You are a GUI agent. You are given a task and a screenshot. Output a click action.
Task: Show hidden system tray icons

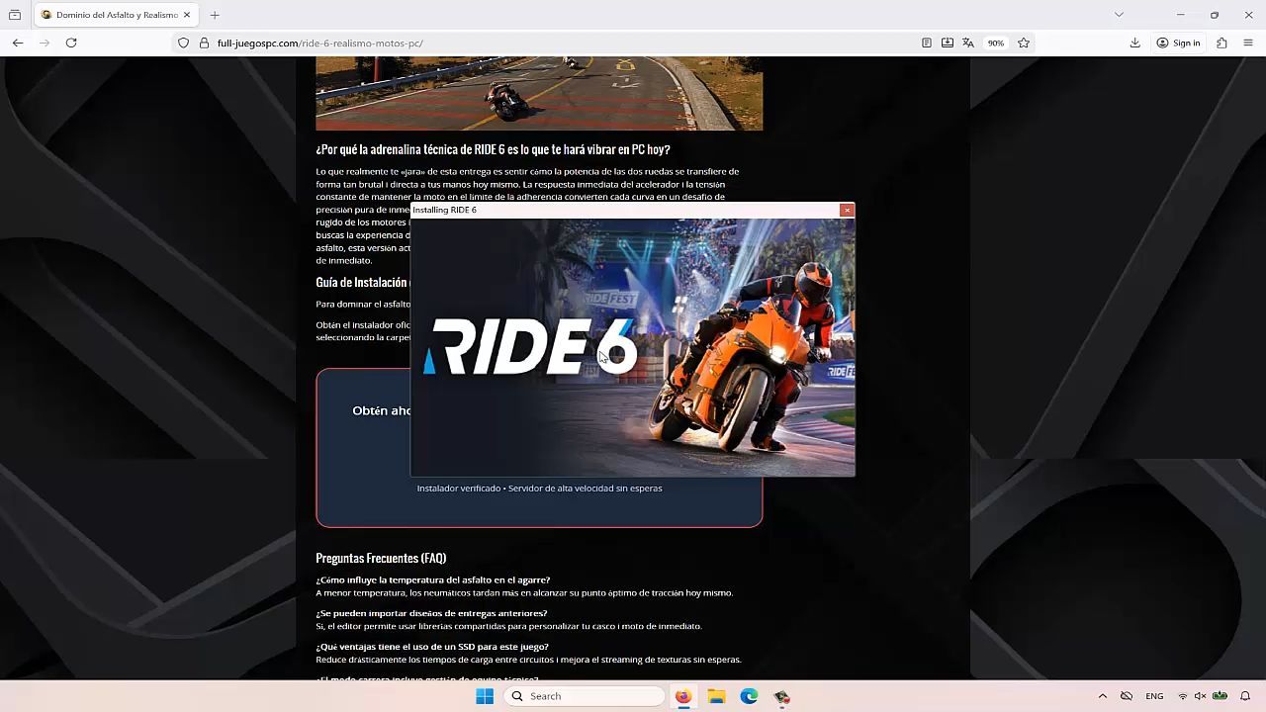[x=1103, y=696]
